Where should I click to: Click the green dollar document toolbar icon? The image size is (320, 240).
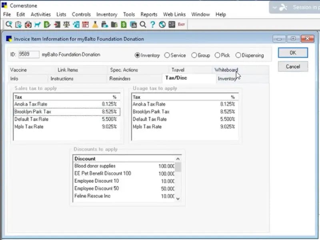[124, 24]
